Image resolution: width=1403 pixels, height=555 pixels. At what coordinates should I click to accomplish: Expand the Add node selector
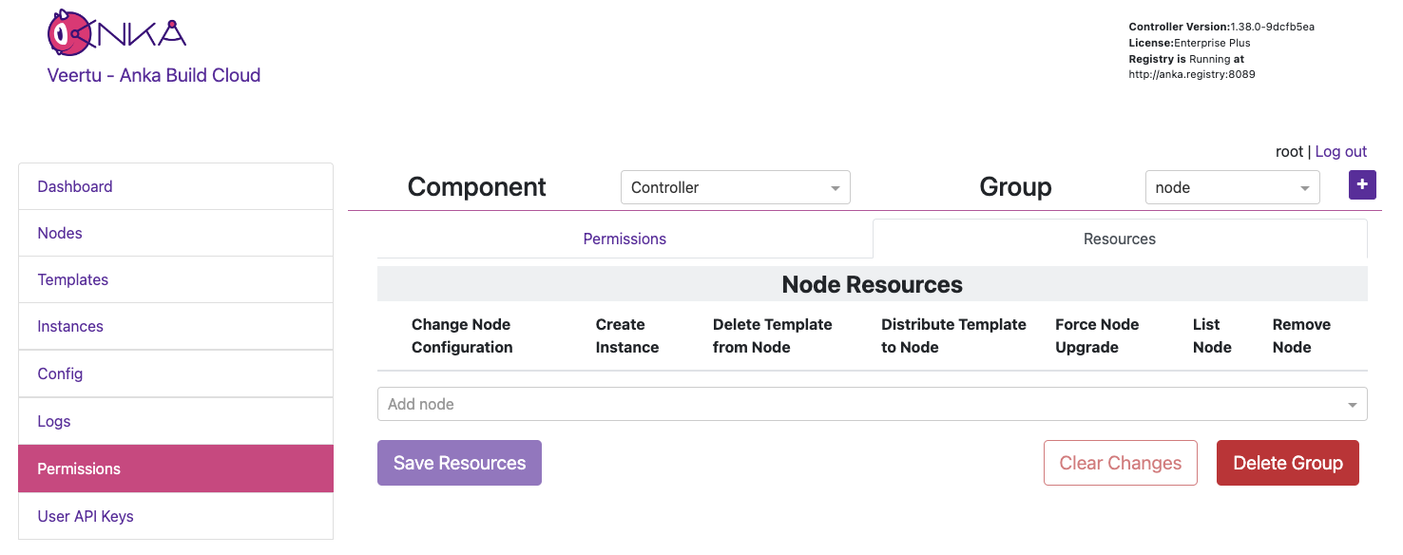coord(872,404)
